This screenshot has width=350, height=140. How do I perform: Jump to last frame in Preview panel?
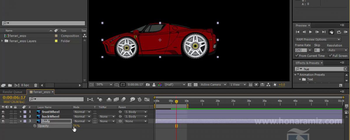click(324, 32)
